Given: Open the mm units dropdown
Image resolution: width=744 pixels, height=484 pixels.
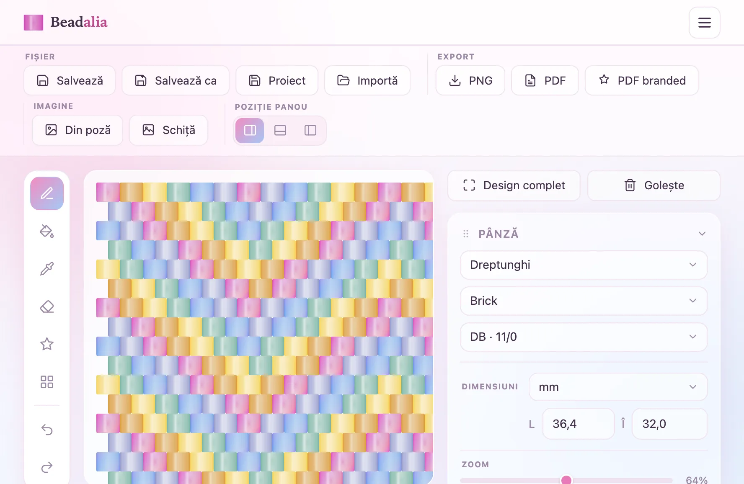Looking at the screenshot, I should (x=618, y=387).
